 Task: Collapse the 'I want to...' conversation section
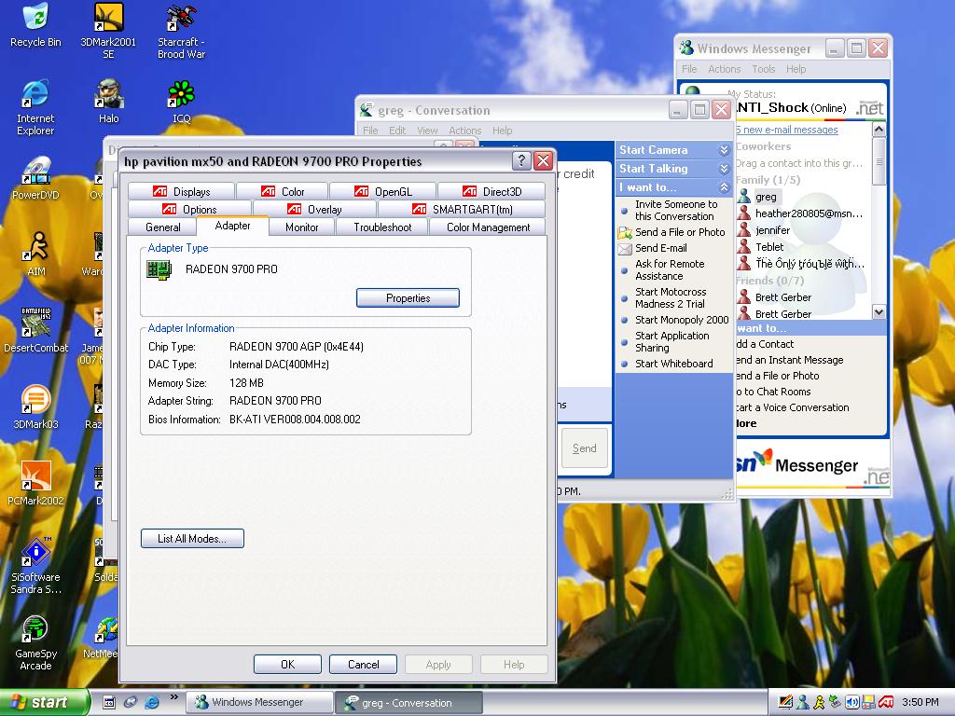tap(724, 187)
